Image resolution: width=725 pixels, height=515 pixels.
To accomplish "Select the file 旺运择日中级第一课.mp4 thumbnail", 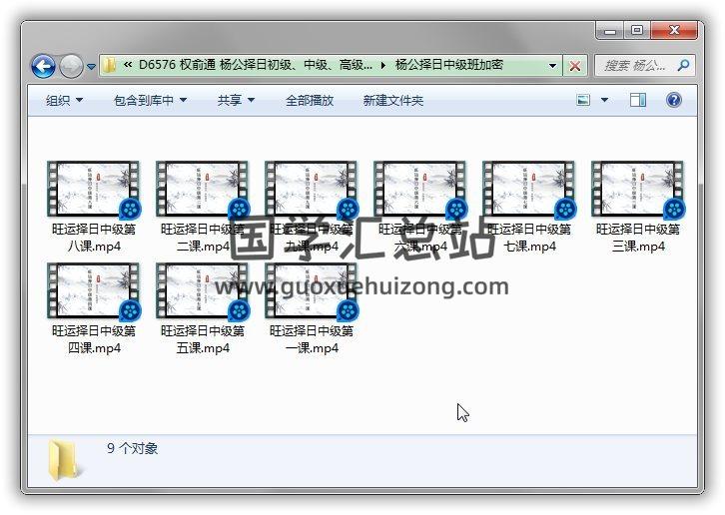I will click(x=311, y=290).
